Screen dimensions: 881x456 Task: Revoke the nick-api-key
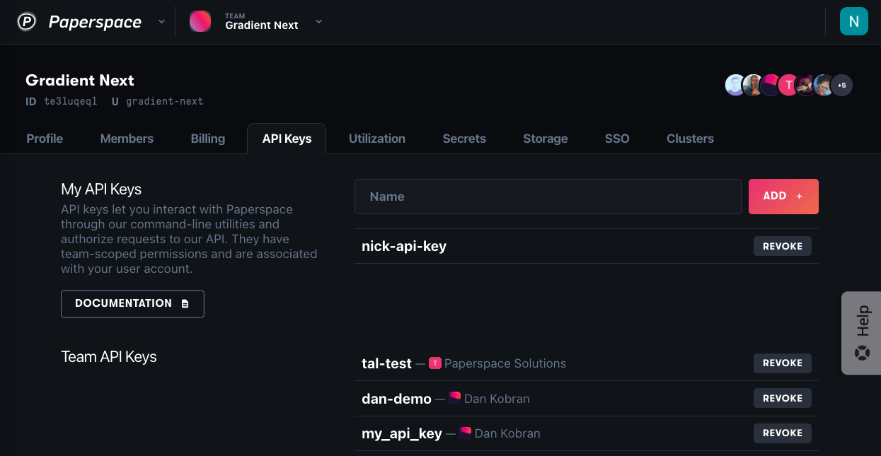pos(783,246)
